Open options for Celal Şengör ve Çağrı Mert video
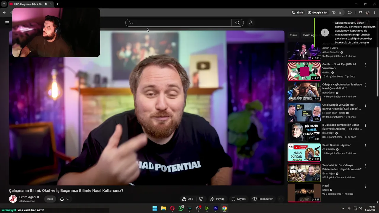Image resolution: width=379 pixels, height=213 pixels. [365, 105]
